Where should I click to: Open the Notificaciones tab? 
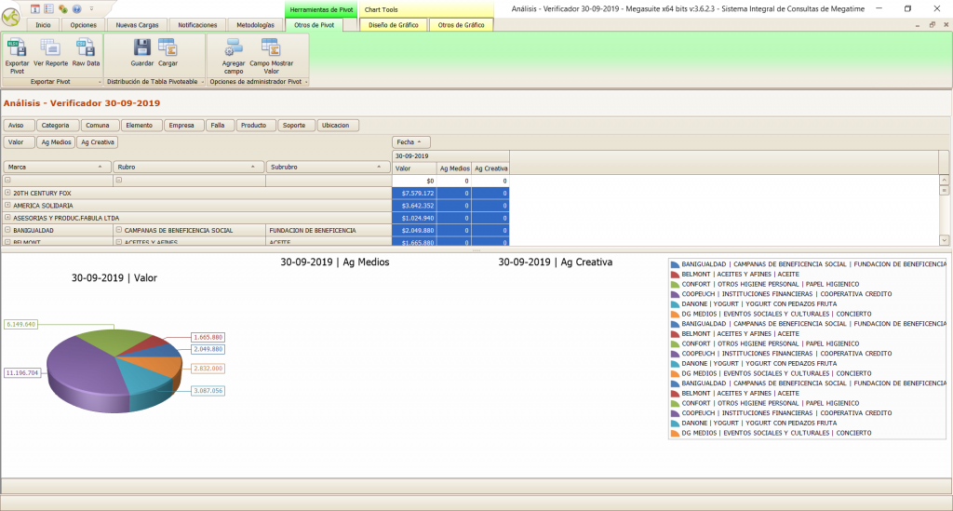coord(197,25)
